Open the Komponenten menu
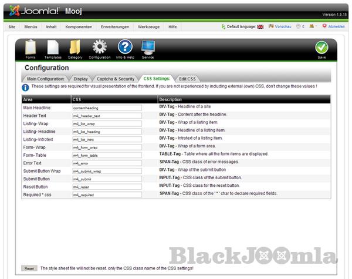Viewport: 352px width, 279px height. 79,27
